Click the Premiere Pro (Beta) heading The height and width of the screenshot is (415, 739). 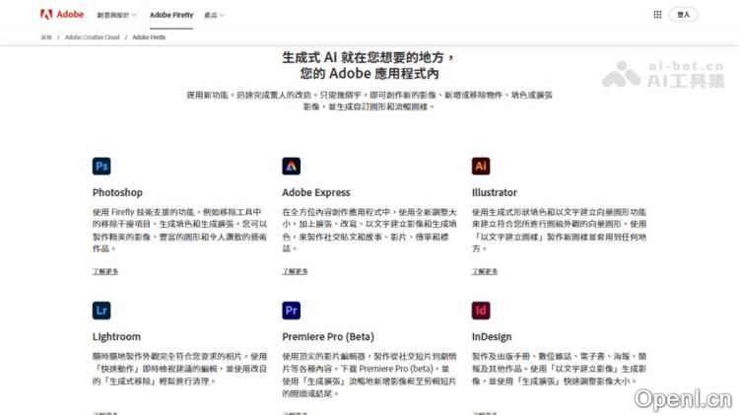click(328, 337)
